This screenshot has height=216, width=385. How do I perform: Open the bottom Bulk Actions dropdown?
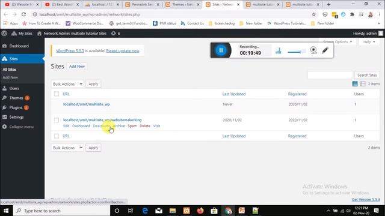coord(67,148)
